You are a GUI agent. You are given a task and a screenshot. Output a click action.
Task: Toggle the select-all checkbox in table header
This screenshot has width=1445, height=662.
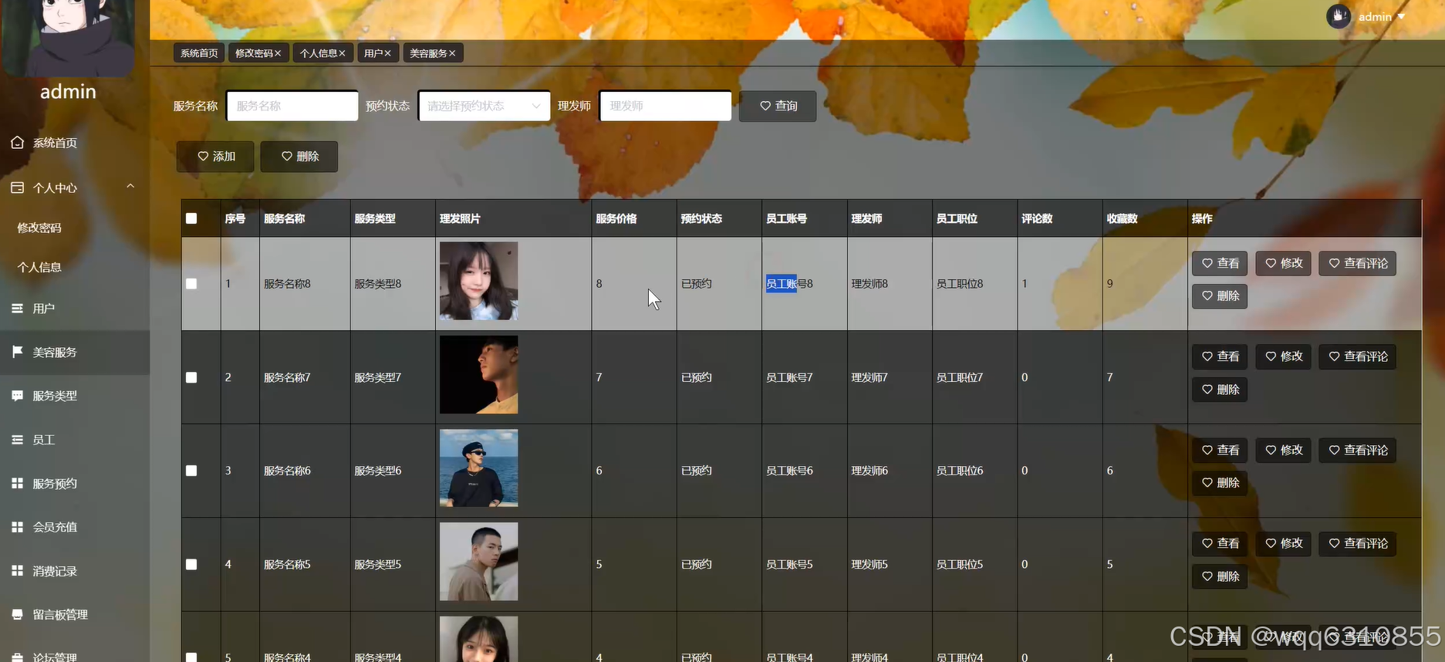coord(191,218)
